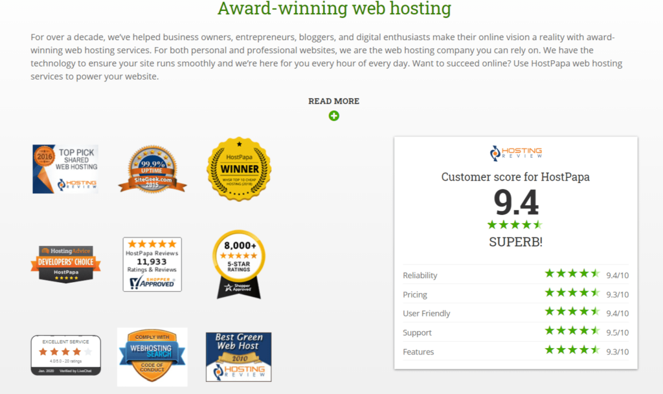This screenshot has width=663, height=394.
Task: Click the Features rating row
Action: (515, 351)
